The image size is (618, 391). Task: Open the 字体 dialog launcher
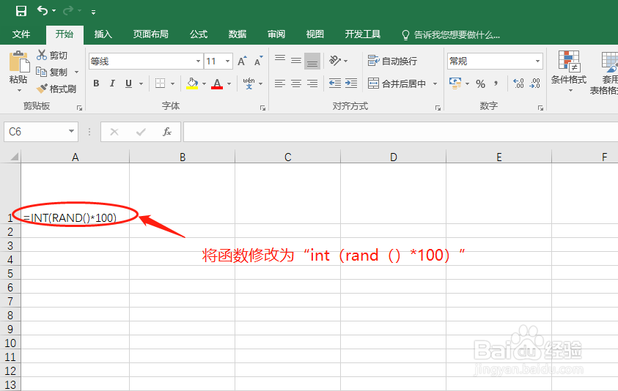[x=263, y=108]
